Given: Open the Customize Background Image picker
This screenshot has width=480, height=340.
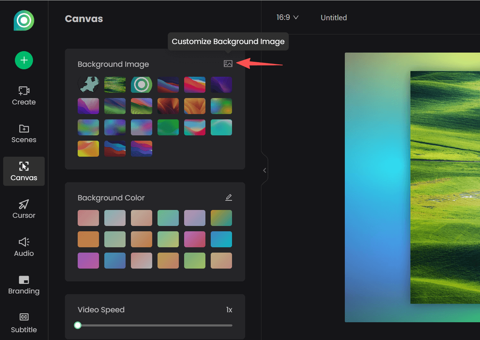Looking at the screenshot, I should (228, 64).
